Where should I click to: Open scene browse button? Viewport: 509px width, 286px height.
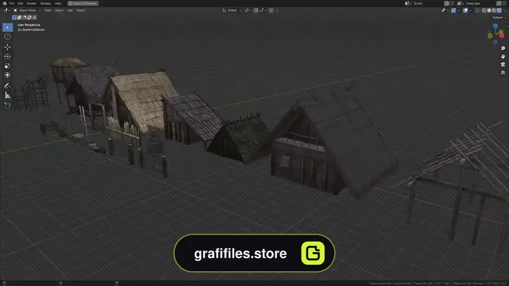[x=408, y=3]
